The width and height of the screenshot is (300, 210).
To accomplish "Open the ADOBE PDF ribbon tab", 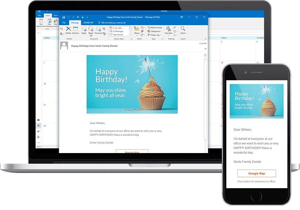I will click(x=89, y=23).
